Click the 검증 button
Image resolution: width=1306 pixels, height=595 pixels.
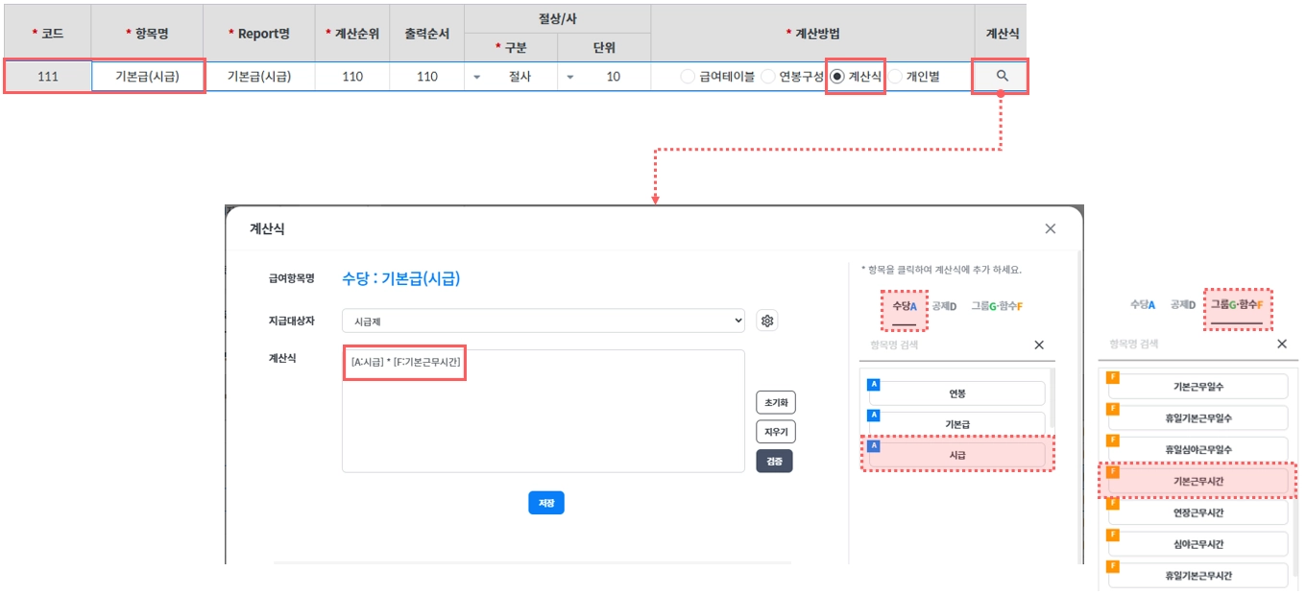point(774,462)
